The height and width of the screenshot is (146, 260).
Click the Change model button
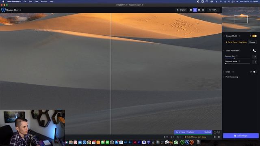252,42
